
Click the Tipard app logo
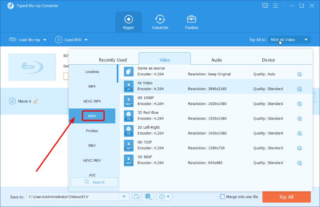click(10, 6)
